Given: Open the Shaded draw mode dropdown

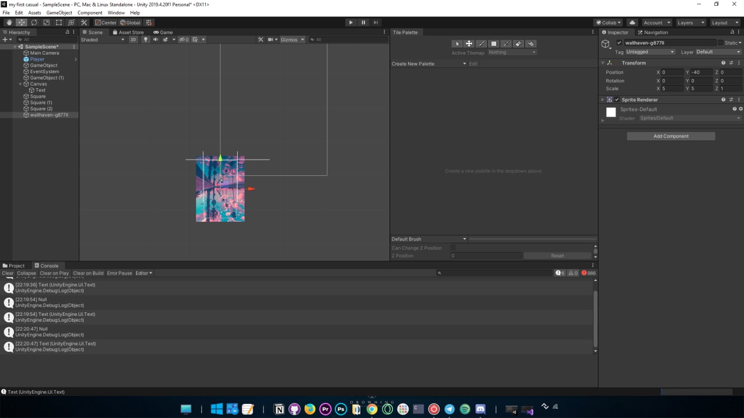Looking at the screenshot, I should click(102, 39).
